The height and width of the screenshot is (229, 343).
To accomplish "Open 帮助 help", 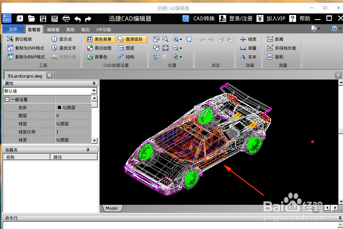I will [x=300, y=18].
